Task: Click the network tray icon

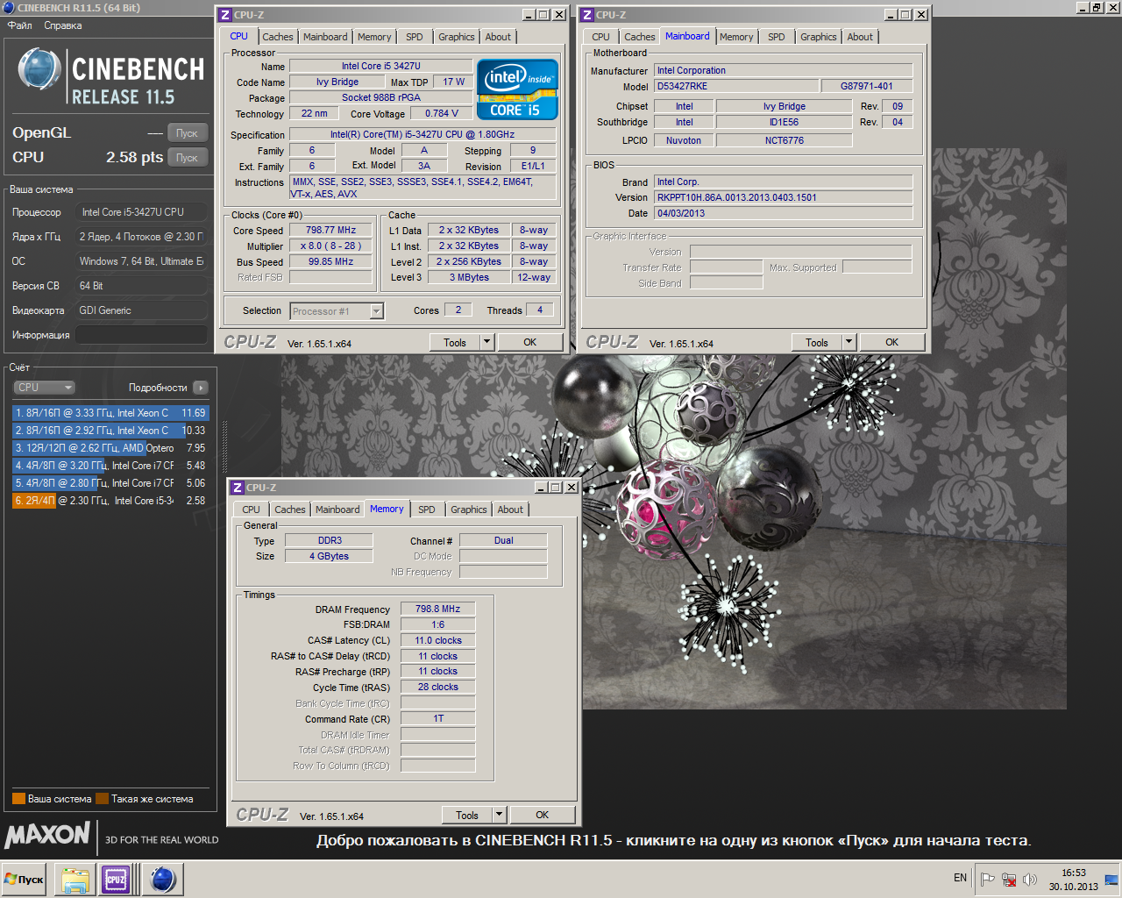Action: click(1009, 879)
